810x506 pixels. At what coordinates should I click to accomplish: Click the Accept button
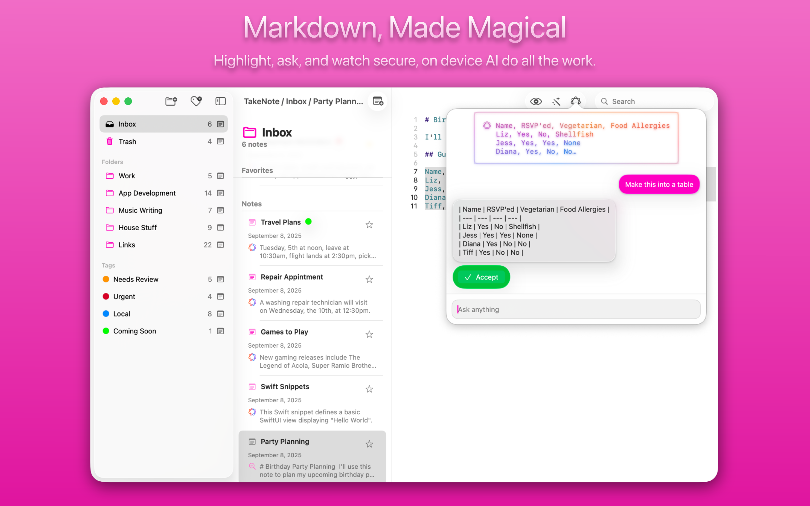tap(481, 277)
